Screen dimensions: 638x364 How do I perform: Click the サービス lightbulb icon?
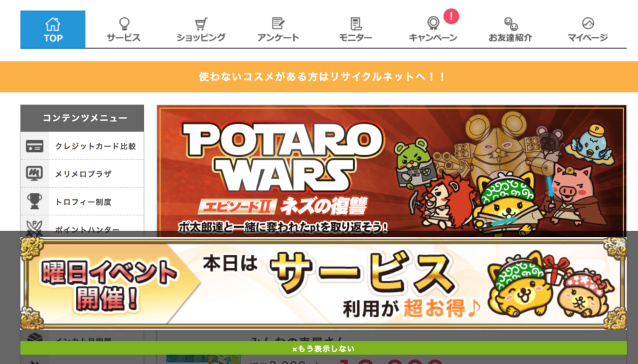(124, 24)
